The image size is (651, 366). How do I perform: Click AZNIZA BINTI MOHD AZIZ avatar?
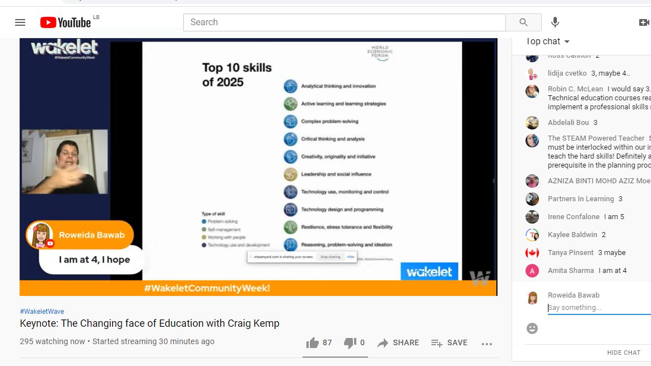532,181
